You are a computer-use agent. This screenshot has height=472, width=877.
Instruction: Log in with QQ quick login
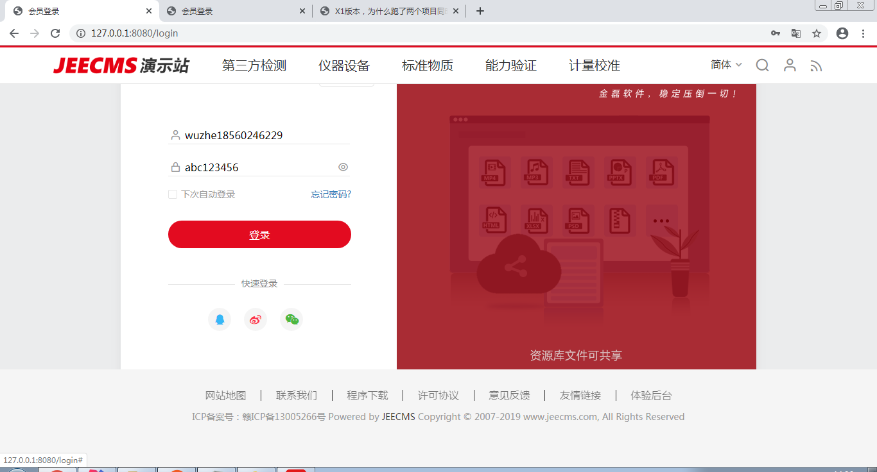pyautogui.click(x=220, y=319)
